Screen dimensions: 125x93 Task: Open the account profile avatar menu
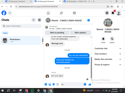pyautogui.click(x=119, y=13)
